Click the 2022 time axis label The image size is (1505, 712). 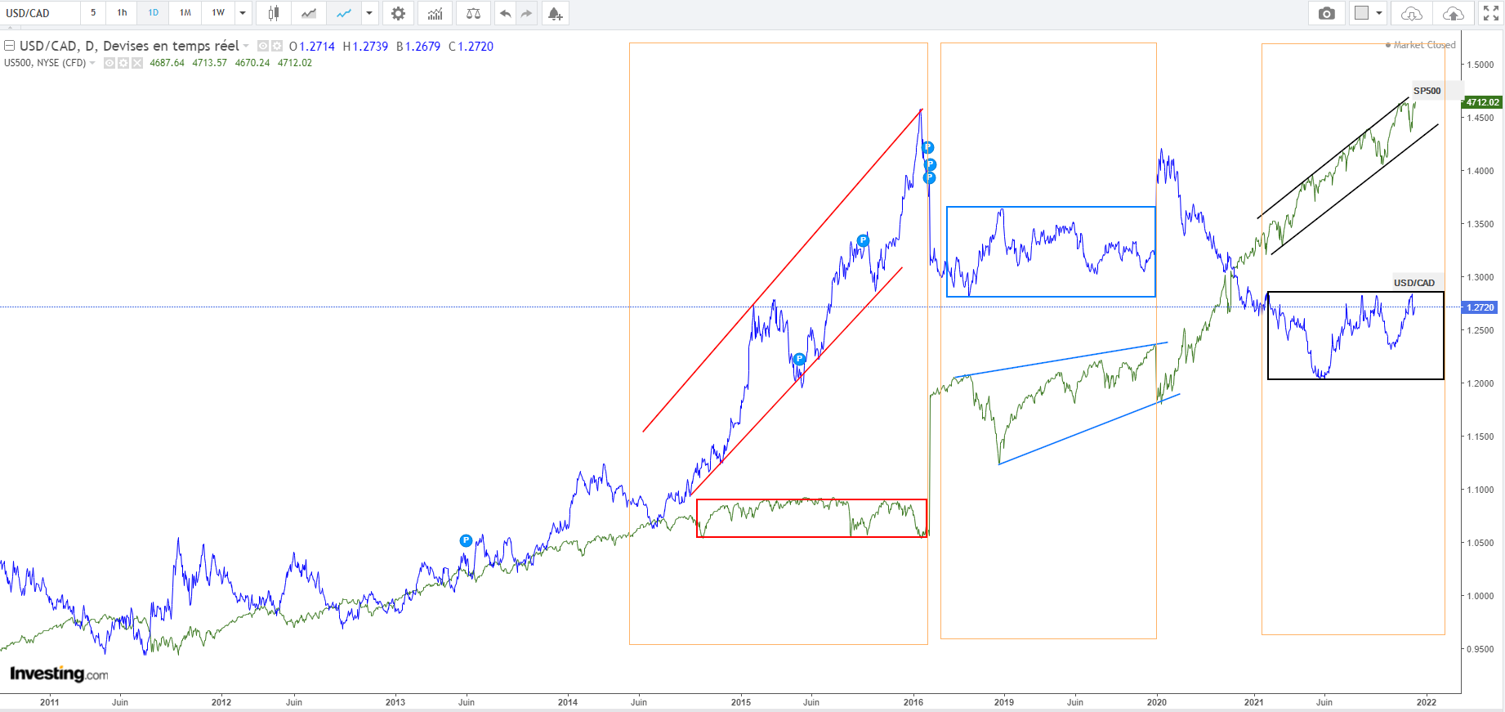tap(1427, 702)
